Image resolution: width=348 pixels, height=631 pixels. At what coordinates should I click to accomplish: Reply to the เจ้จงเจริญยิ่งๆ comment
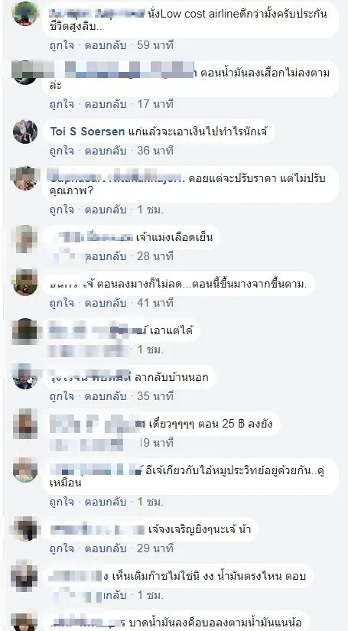coord(106,548)
